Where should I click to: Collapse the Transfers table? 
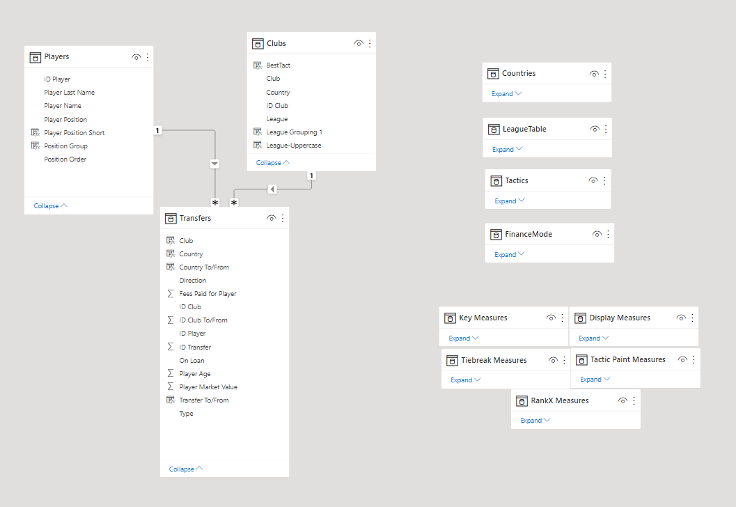186,469
